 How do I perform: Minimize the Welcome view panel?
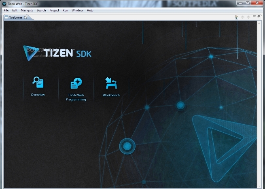254,16
